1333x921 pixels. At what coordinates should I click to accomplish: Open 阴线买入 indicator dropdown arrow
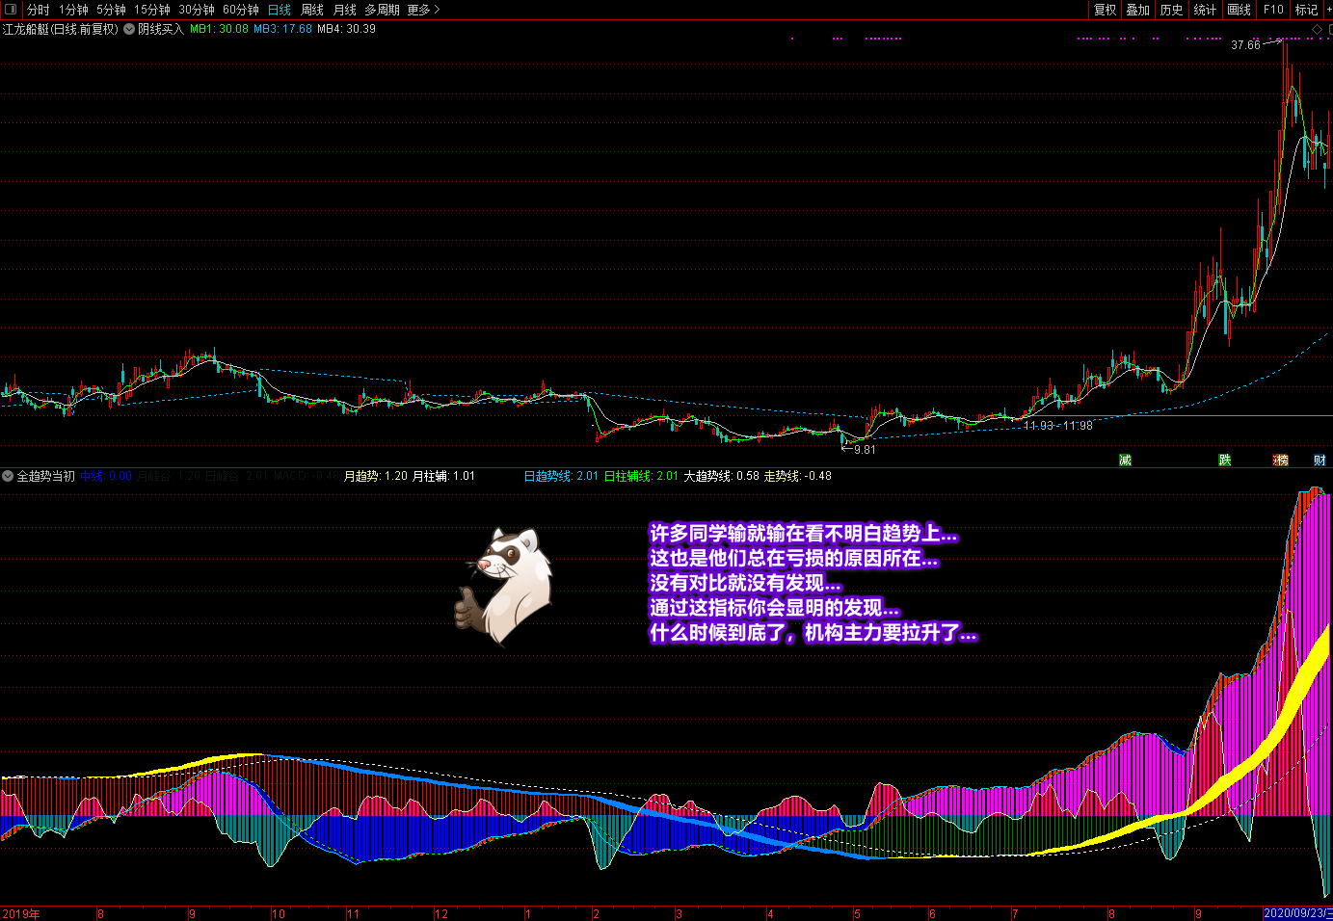click(129, 30)
